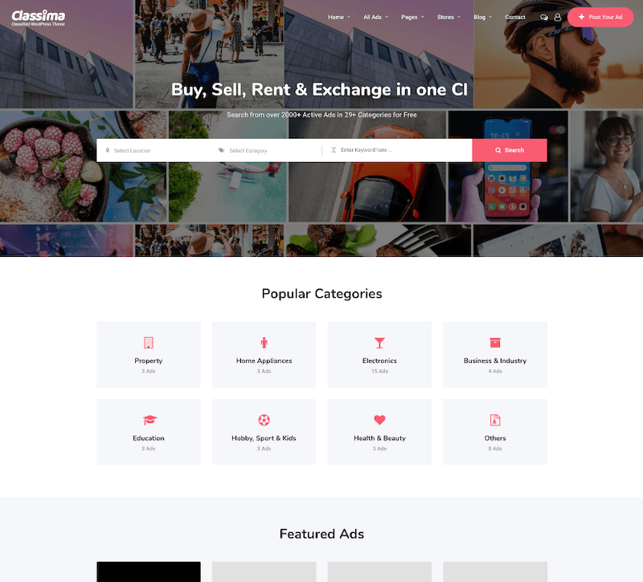The height and width of the screenshot is (582, 643).
Task: Focus the Enter Keyword here field
Action: tap(397, 150)
